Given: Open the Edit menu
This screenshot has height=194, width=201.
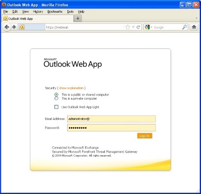Looking at the screenshot, I should [15, 11].
